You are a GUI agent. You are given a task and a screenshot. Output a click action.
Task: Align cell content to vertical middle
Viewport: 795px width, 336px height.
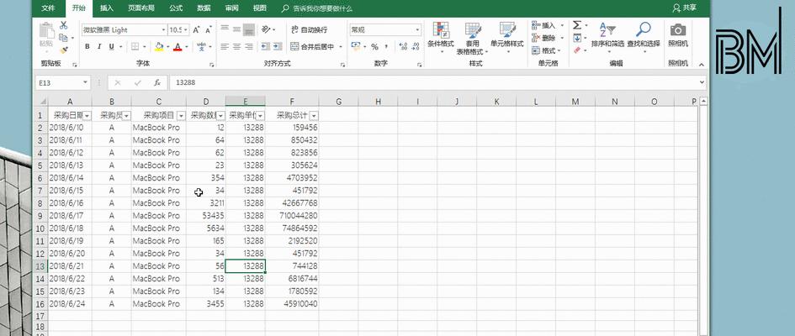click(236, 29)
